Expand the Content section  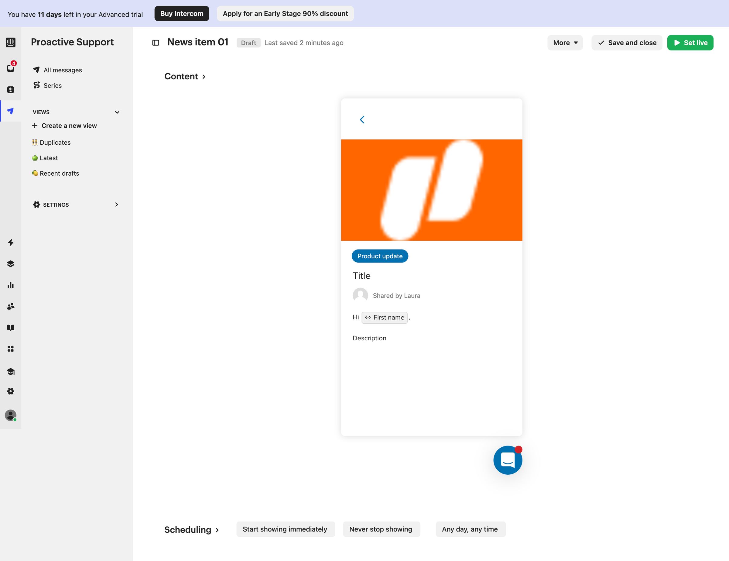(x=185, y=77)
